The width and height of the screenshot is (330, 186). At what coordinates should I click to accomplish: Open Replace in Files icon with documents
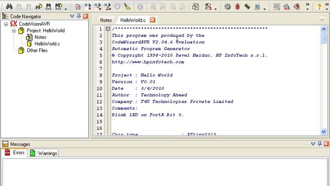58,7
